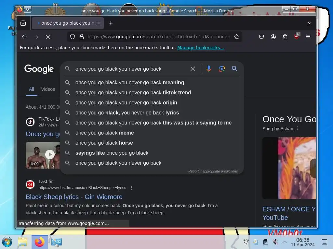Select suggestion ending in 'origin'
Image resolution: width=333 pixels, height=249 pixels.
[x=152, y=103]
